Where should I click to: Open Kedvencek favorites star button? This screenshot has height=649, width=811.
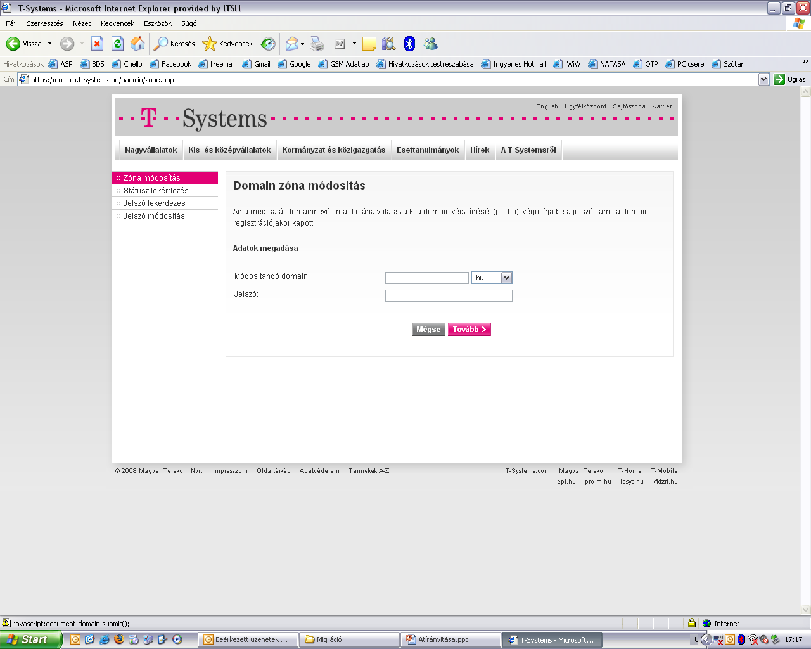point(227,44)
